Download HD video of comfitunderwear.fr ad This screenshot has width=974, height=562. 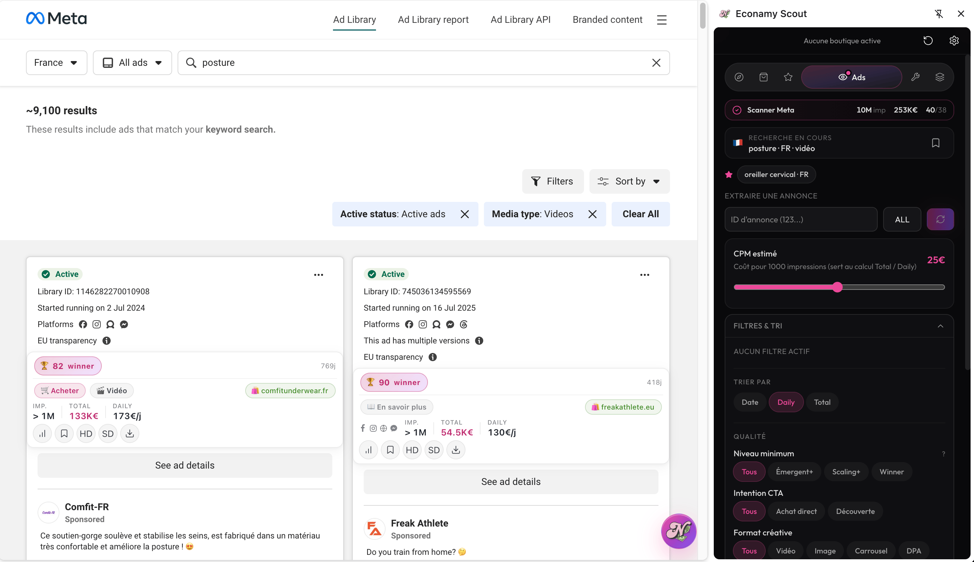tap(86, 433)
